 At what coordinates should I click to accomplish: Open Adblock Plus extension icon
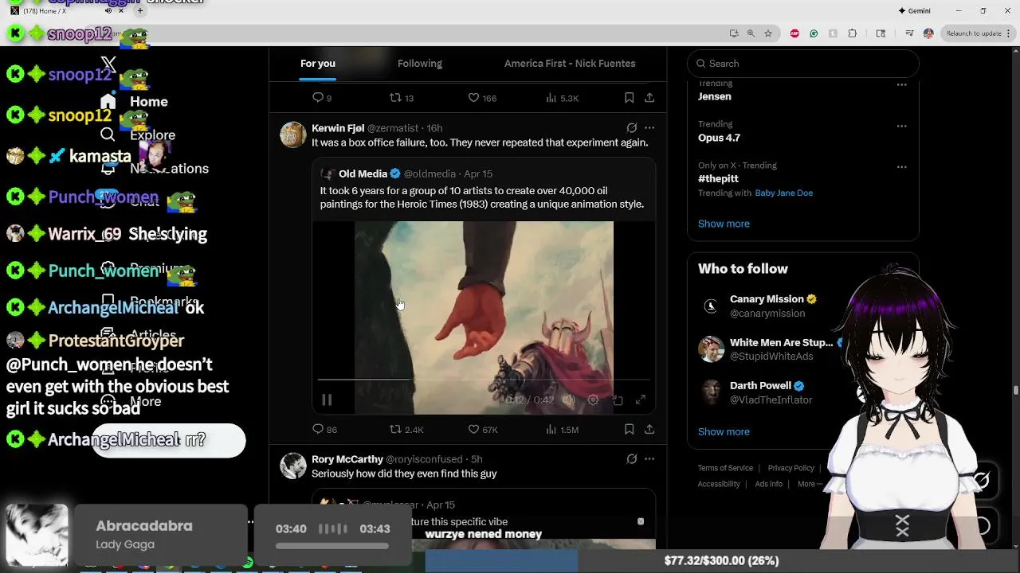794,33
